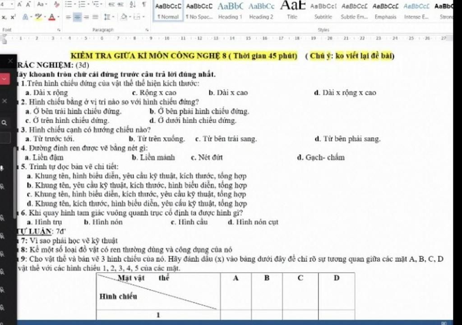Screen dimensions: 462x325
Task: Open Text Effects and Typography
Action: [x=26, y=17]
